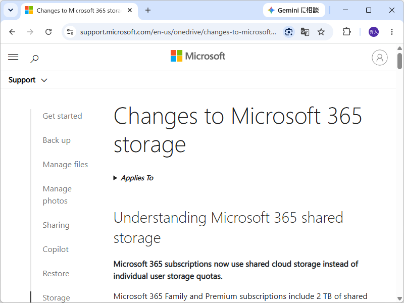This screenshot has width=404, height=303.
Task: Reload the current page
Action: click(x=48, y=32)
